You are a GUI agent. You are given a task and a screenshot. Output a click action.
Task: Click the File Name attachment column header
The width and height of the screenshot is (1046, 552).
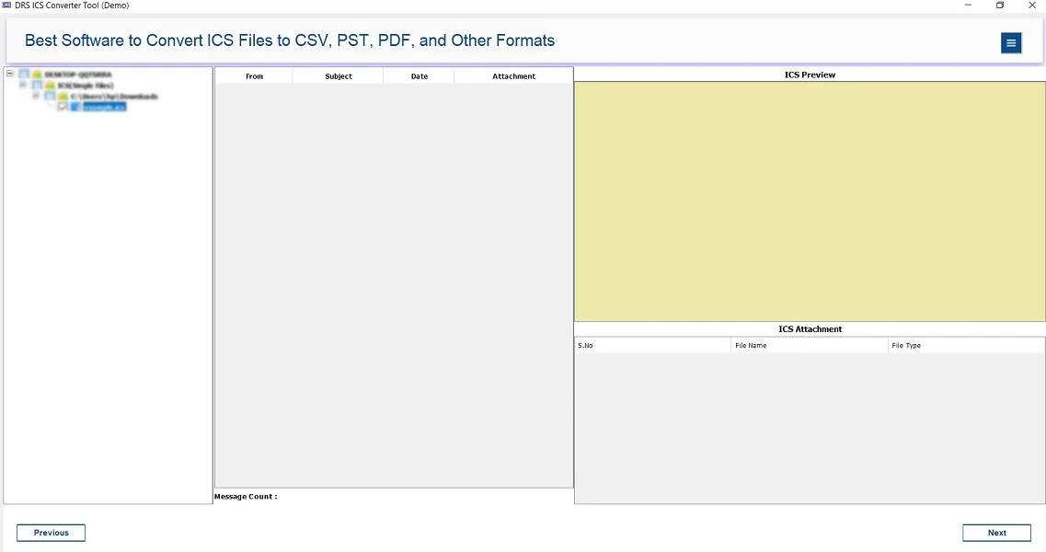click(x=810, y=346)
